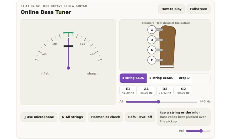
Task: Toggle Refs +8va off setting
Action: [x=140, y=117]
